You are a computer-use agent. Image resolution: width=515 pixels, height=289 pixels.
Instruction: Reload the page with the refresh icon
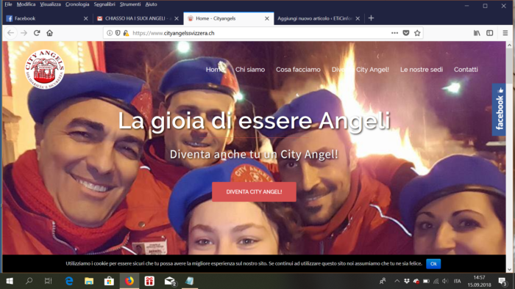click(x=37, y=33)
